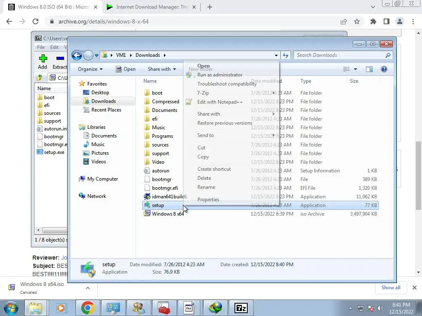Select the autorun setup information file
The height and width of the screenshot is (316, 422).
tap(160, 171)
